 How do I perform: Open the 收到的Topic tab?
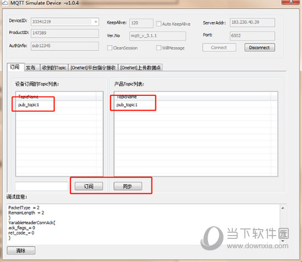54,68
